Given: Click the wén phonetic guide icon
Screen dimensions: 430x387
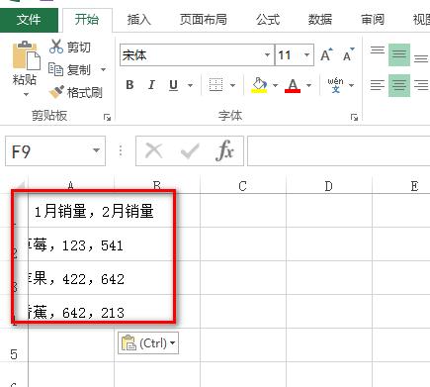Looking at the screenshot, I should pyautogui.click(x=335, y=85).
